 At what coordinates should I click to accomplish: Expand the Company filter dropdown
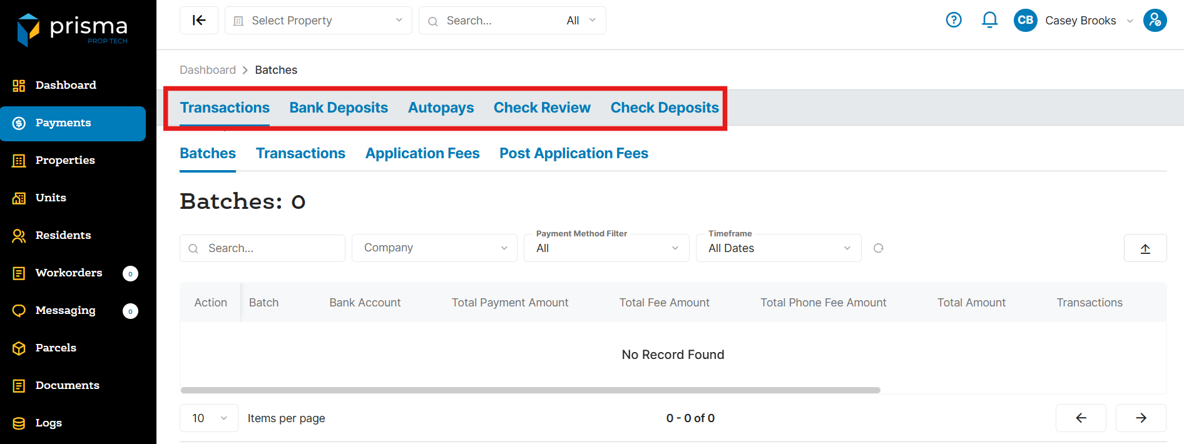(434, 248)
